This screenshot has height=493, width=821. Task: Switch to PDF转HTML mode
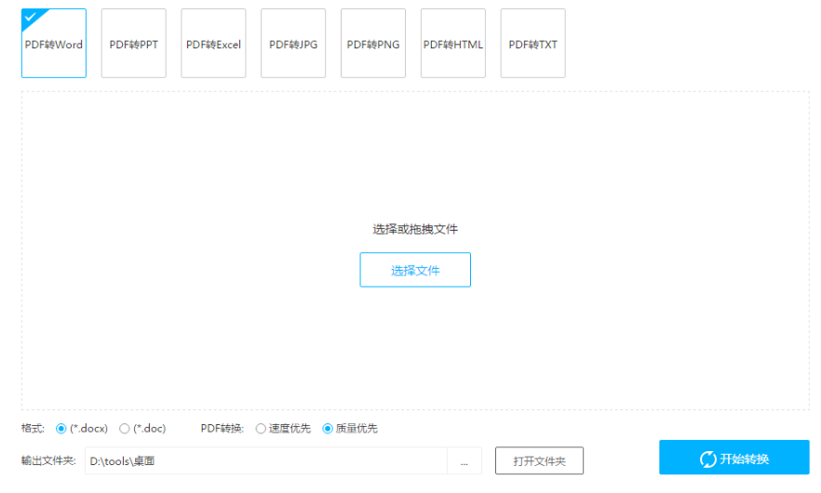click(x=453, y=44)
